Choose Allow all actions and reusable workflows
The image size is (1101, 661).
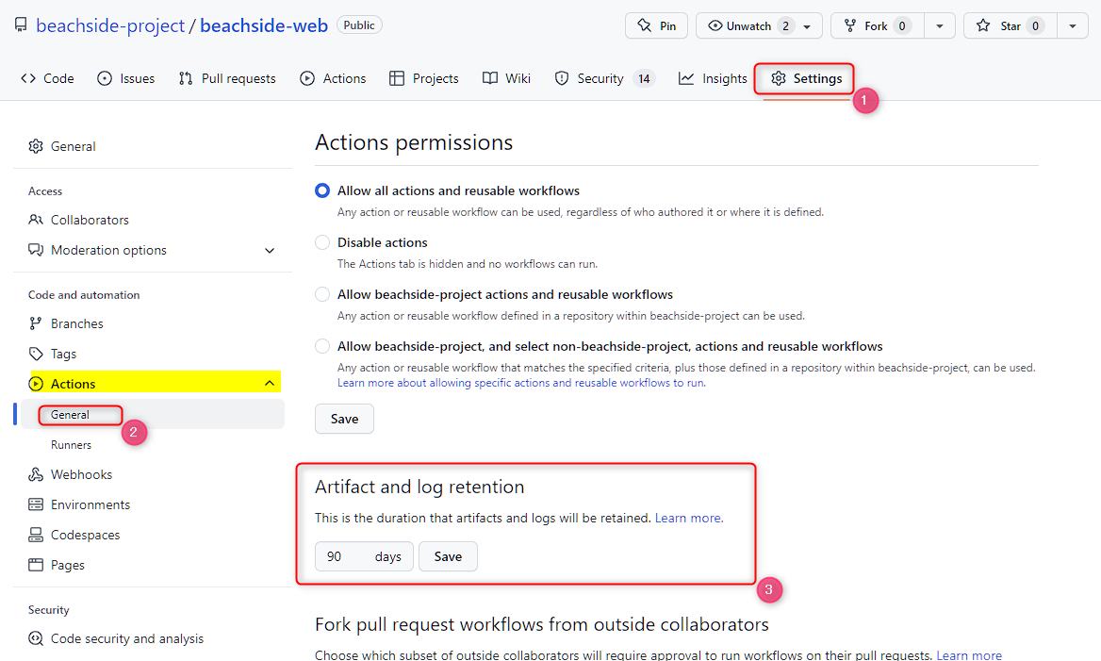321,190
